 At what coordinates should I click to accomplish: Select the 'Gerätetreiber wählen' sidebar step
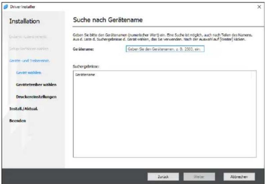(36, 85)
